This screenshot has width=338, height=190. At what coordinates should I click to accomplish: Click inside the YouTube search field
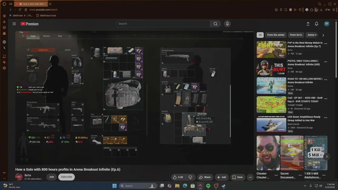163,24
